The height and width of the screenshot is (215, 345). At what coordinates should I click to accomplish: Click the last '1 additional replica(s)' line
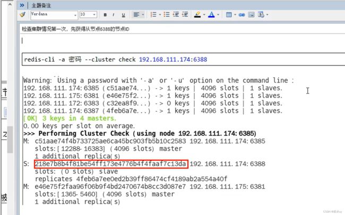(77, 202)
